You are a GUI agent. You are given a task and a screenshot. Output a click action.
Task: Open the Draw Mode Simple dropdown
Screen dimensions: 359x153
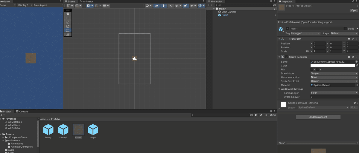pos(334,73)
